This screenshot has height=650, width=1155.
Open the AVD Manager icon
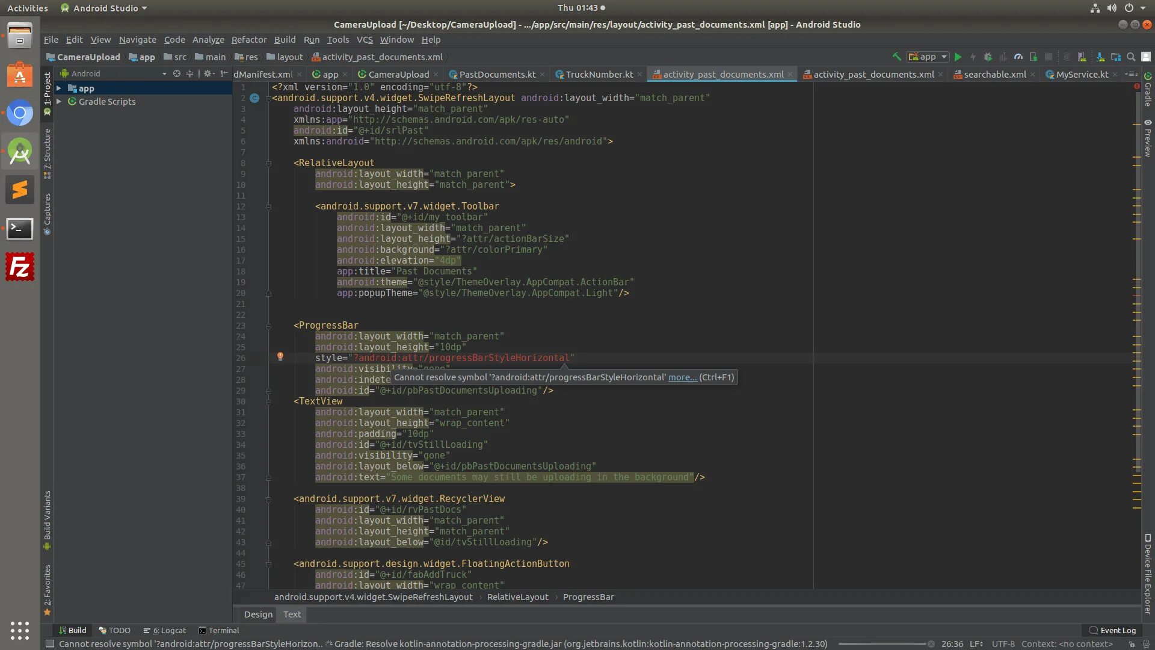[x=1082, y=57]
